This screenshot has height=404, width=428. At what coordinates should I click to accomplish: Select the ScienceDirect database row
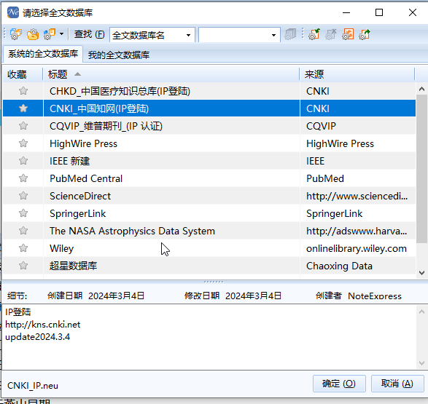click(209, 196)
